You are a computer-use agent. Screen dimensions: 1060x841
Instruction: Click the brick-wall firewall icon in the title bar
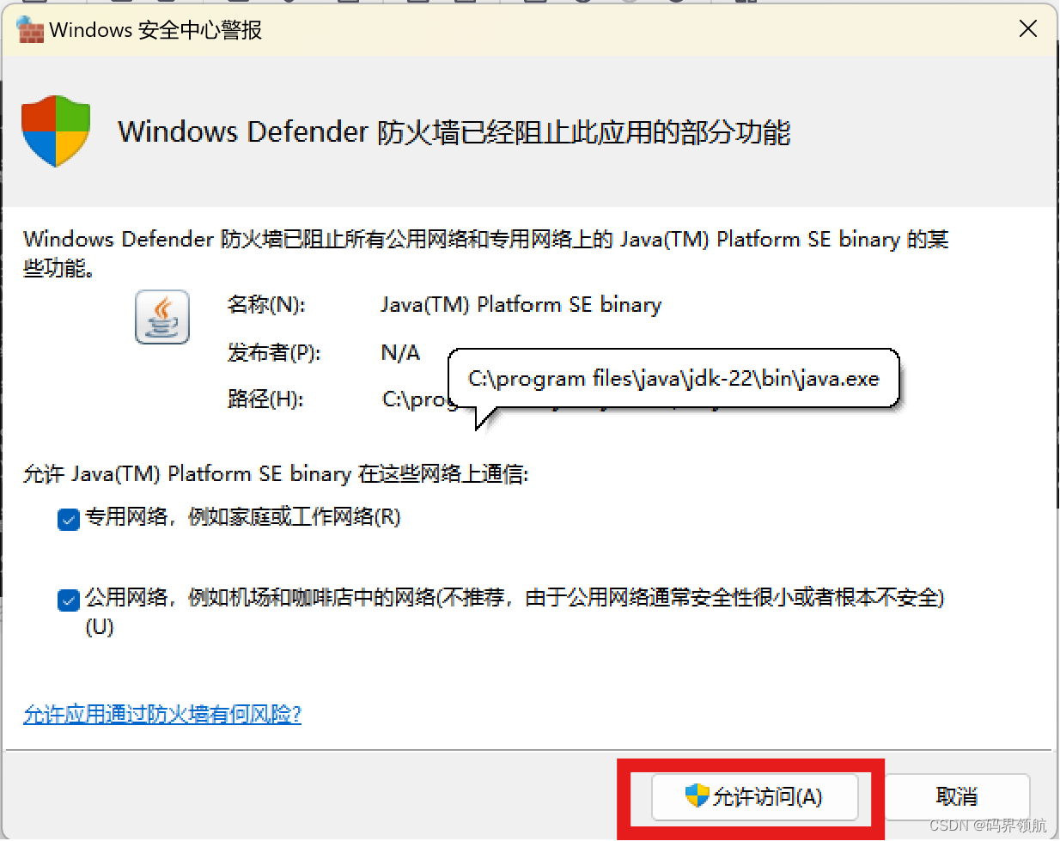click(30, 30)
